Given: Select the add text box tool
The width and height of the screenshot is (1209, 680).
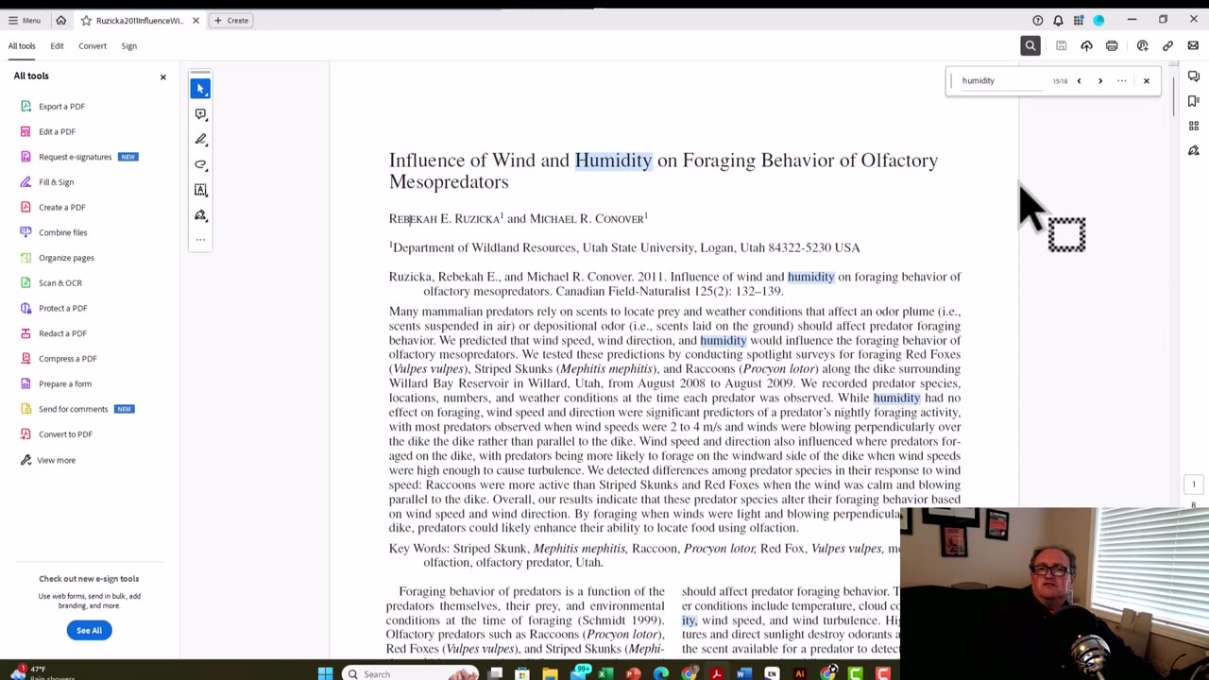Looking at the screenshot, I should coord(200,190).
